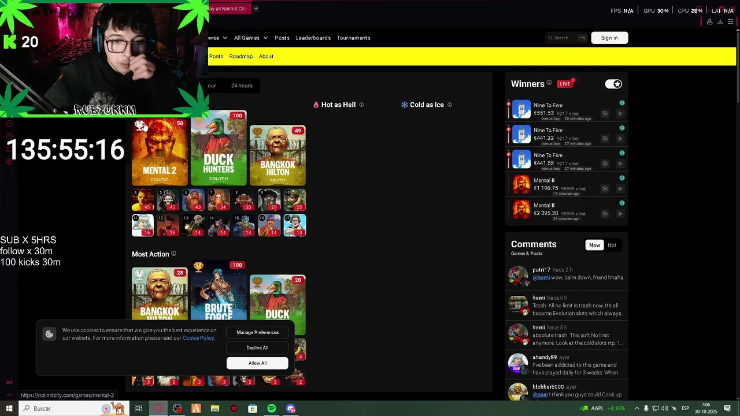
Task: Open new browser tab with plus button
Action: click(256, 9)
